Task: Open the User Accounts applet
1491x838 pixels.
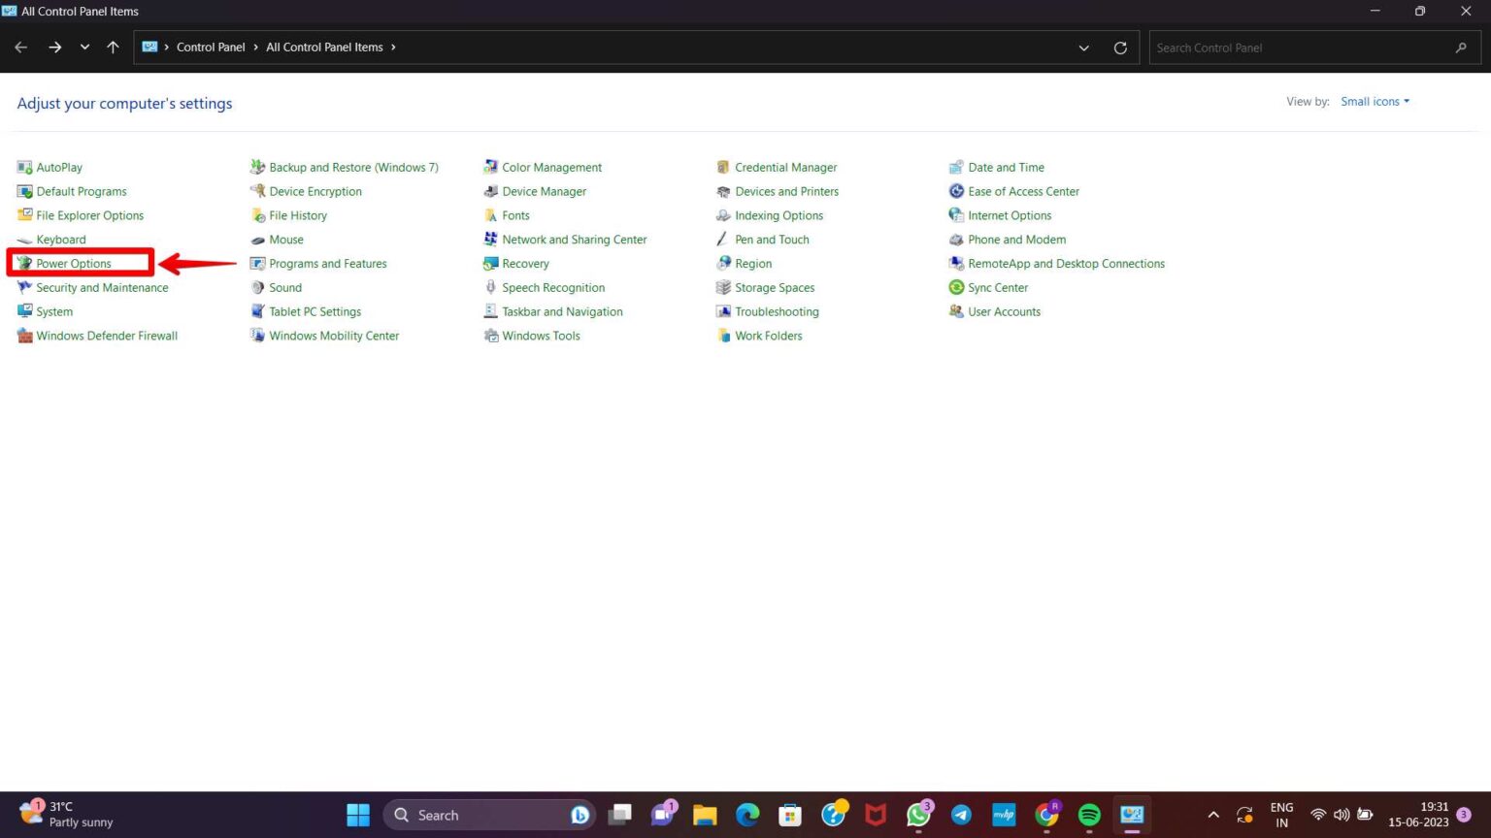Action: (x=1004, y=311)
